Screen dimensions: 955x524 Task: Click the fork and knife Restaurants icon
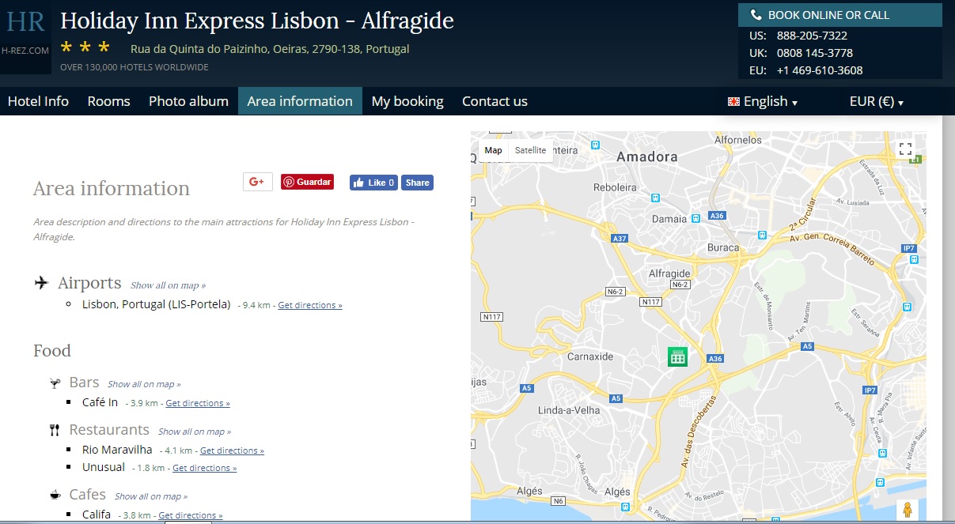pyautogui.click(x=55, y=430)
